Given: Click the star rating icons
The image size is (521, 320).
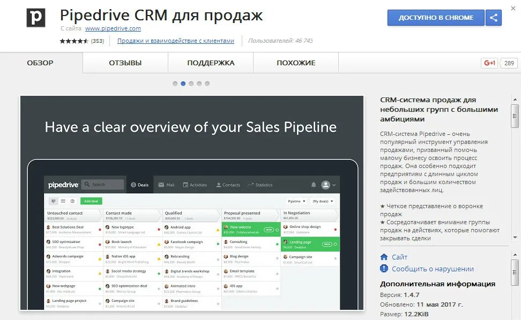Looking at the screenshot, I should click(x=74, y=41).
